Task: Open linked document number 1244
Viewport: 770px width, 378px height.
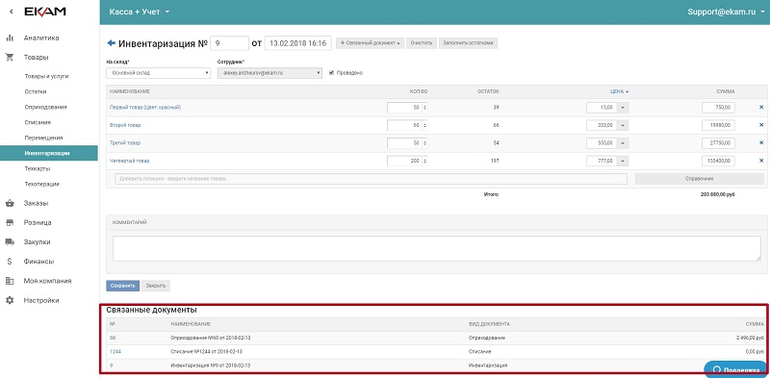Action: (115, 351)
